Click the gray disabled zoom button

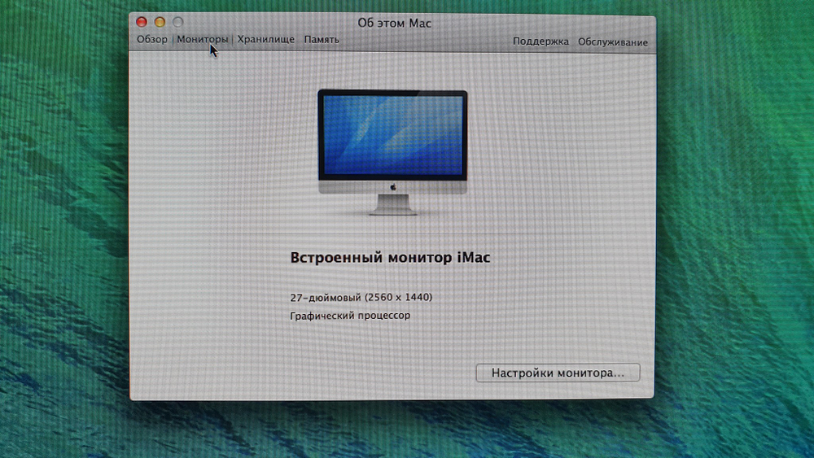coord(178,22)
